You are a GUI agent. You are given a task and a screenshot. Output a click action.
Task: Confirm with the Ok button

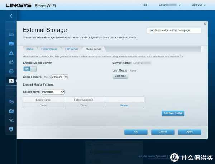pyautogui.click(x=136, y=132)
